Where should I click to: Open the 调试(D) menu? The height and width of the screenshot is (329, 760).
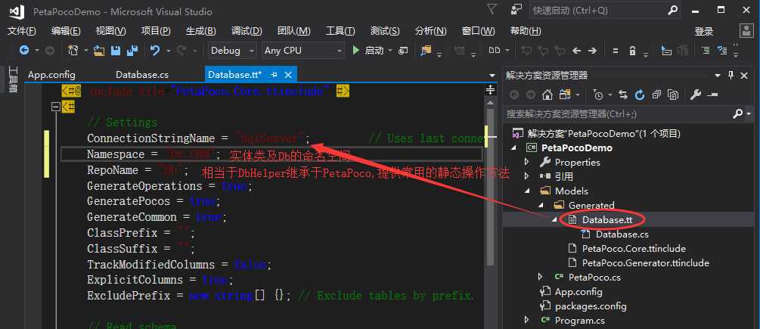[x=247, y=31]
